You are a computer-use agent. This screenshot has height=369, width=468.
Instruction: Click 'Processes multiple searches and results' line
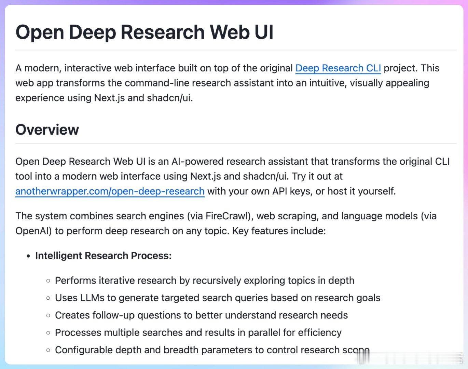tap(198, 333)
